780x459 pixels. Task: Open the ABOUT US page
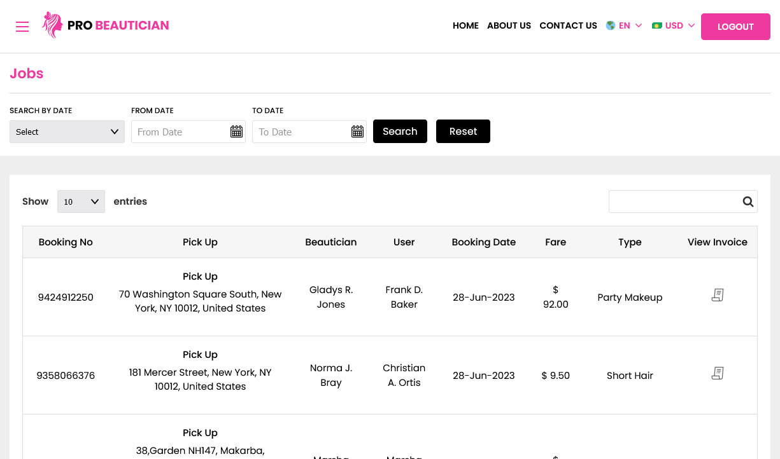point(509,25)
